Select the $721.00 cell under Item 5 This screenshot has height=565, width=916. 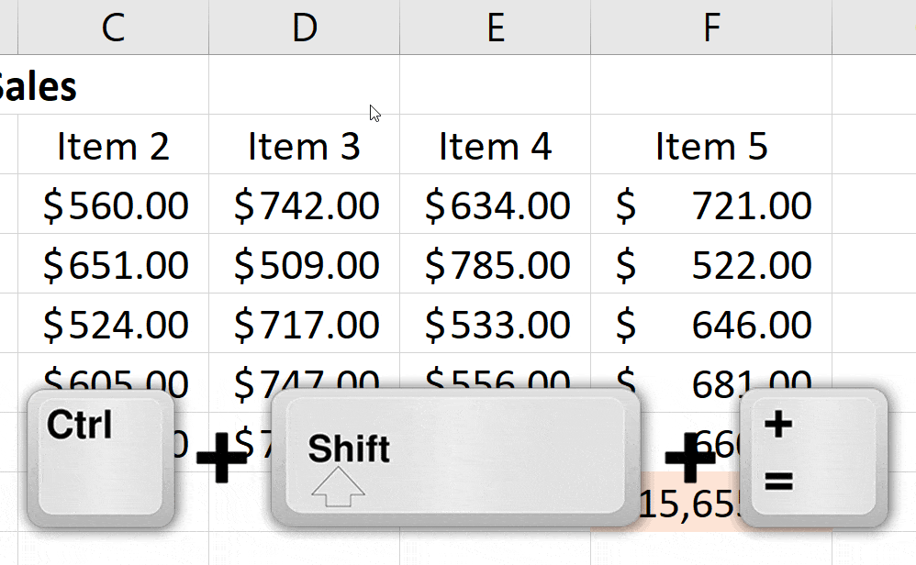[709, 205]
